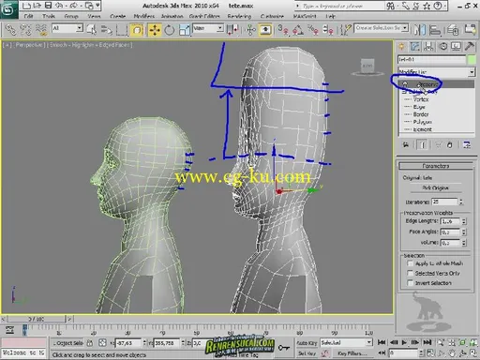Click Go to End playback button
The image size is (480, 360).
[427, 343]
